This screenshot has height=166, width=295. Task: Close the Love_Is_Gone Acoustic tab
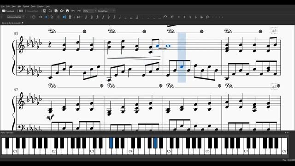pos(23,23)
